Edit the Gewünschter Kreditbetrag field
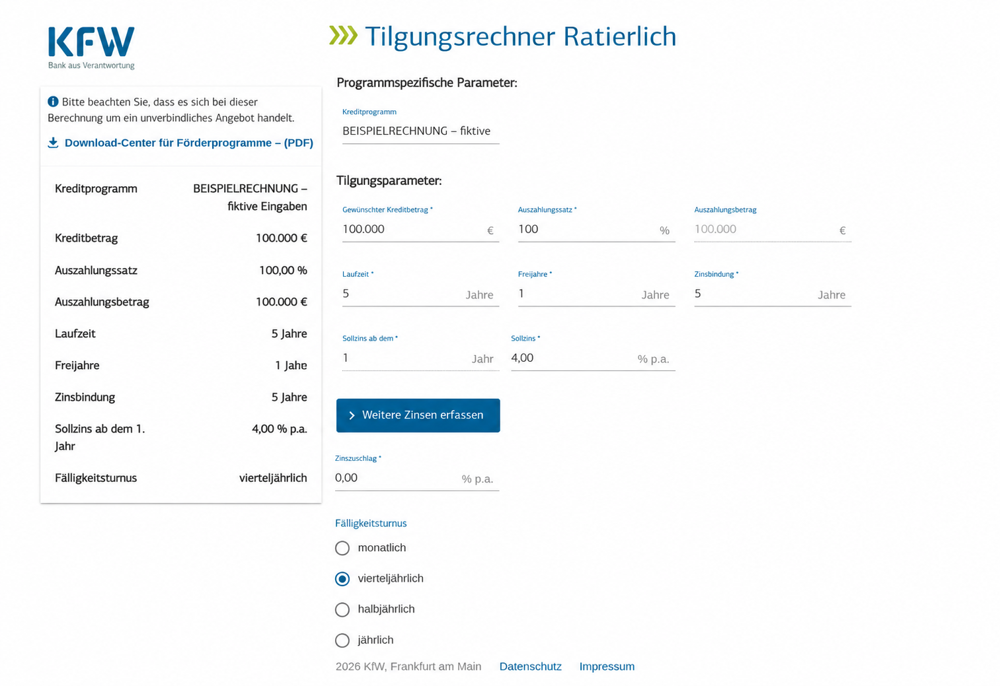The image size is (1000, 686). (x=420, y=229)
